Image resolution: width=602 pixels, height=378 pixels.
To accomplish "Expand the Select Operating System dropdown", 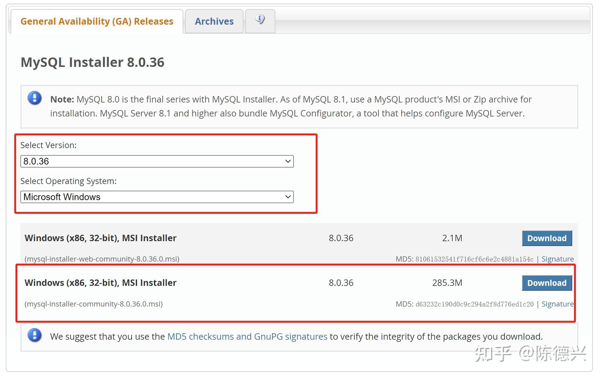I will pos(157,197).
